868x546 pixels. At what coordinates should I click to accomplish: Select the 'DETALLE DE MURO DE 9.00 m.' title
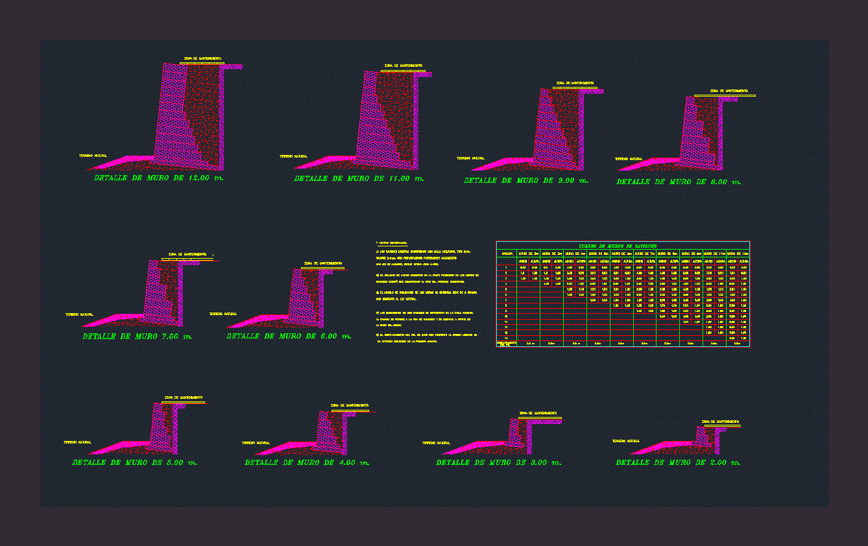(527, 180)
